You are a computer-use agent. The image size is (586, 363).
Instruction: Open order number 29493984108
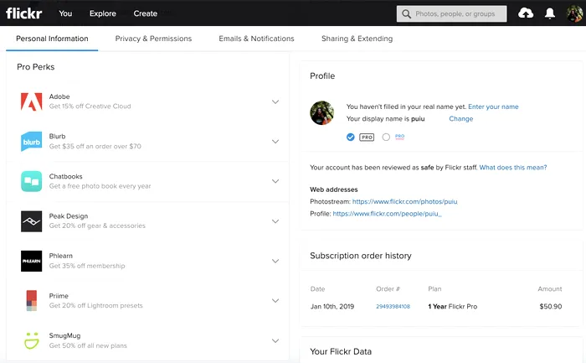(393, 307)
